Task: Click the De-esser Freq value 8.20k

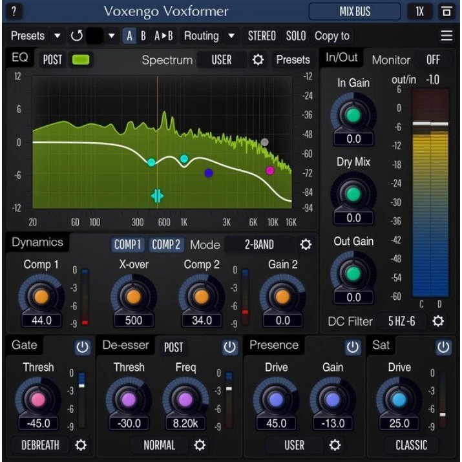Action: click(185, 423)
